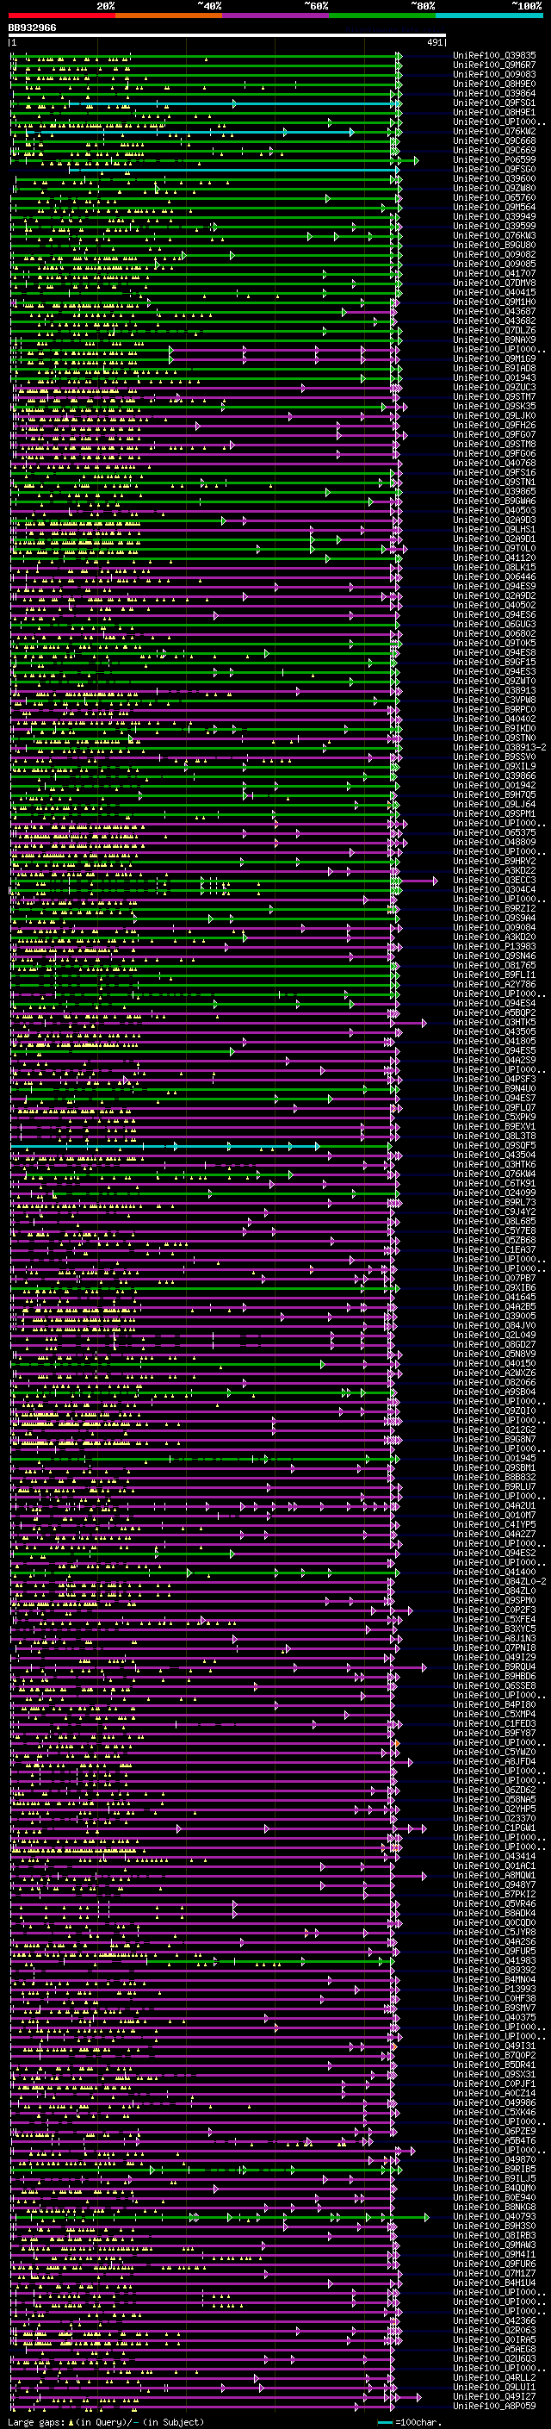This screenshot has width=551, height=2429.
Task: Select the UniRef100_Q9XIB6 label
Action: pyautogui.click(x=494, y=1288)
